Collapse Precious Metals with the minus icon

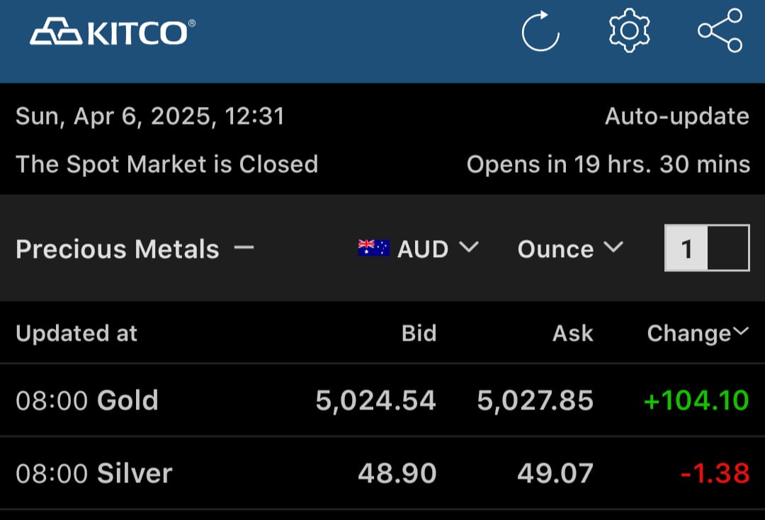[x=244, y=248]
